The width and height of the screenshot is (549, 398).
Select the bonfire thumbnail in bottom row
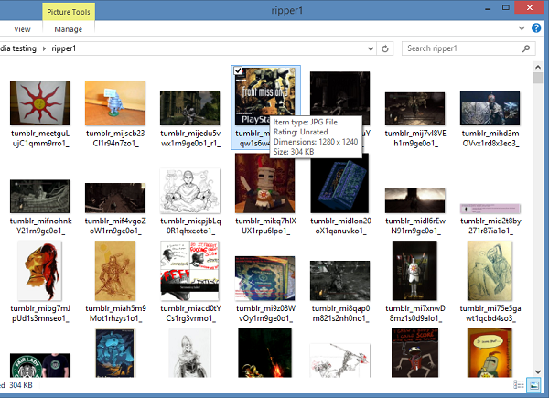coord(265,353)
